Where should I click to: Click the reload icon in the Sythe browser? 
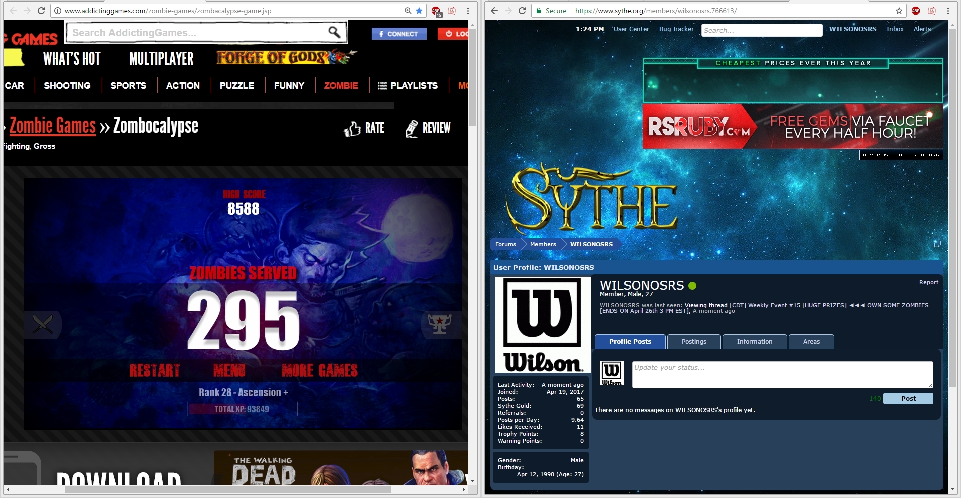point(522,11)
